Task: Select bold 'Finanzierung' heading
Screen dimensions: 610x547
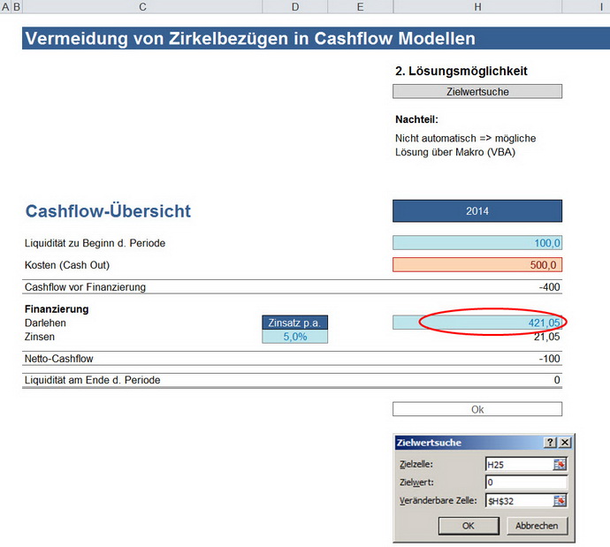Action: [x=57, y=309]
